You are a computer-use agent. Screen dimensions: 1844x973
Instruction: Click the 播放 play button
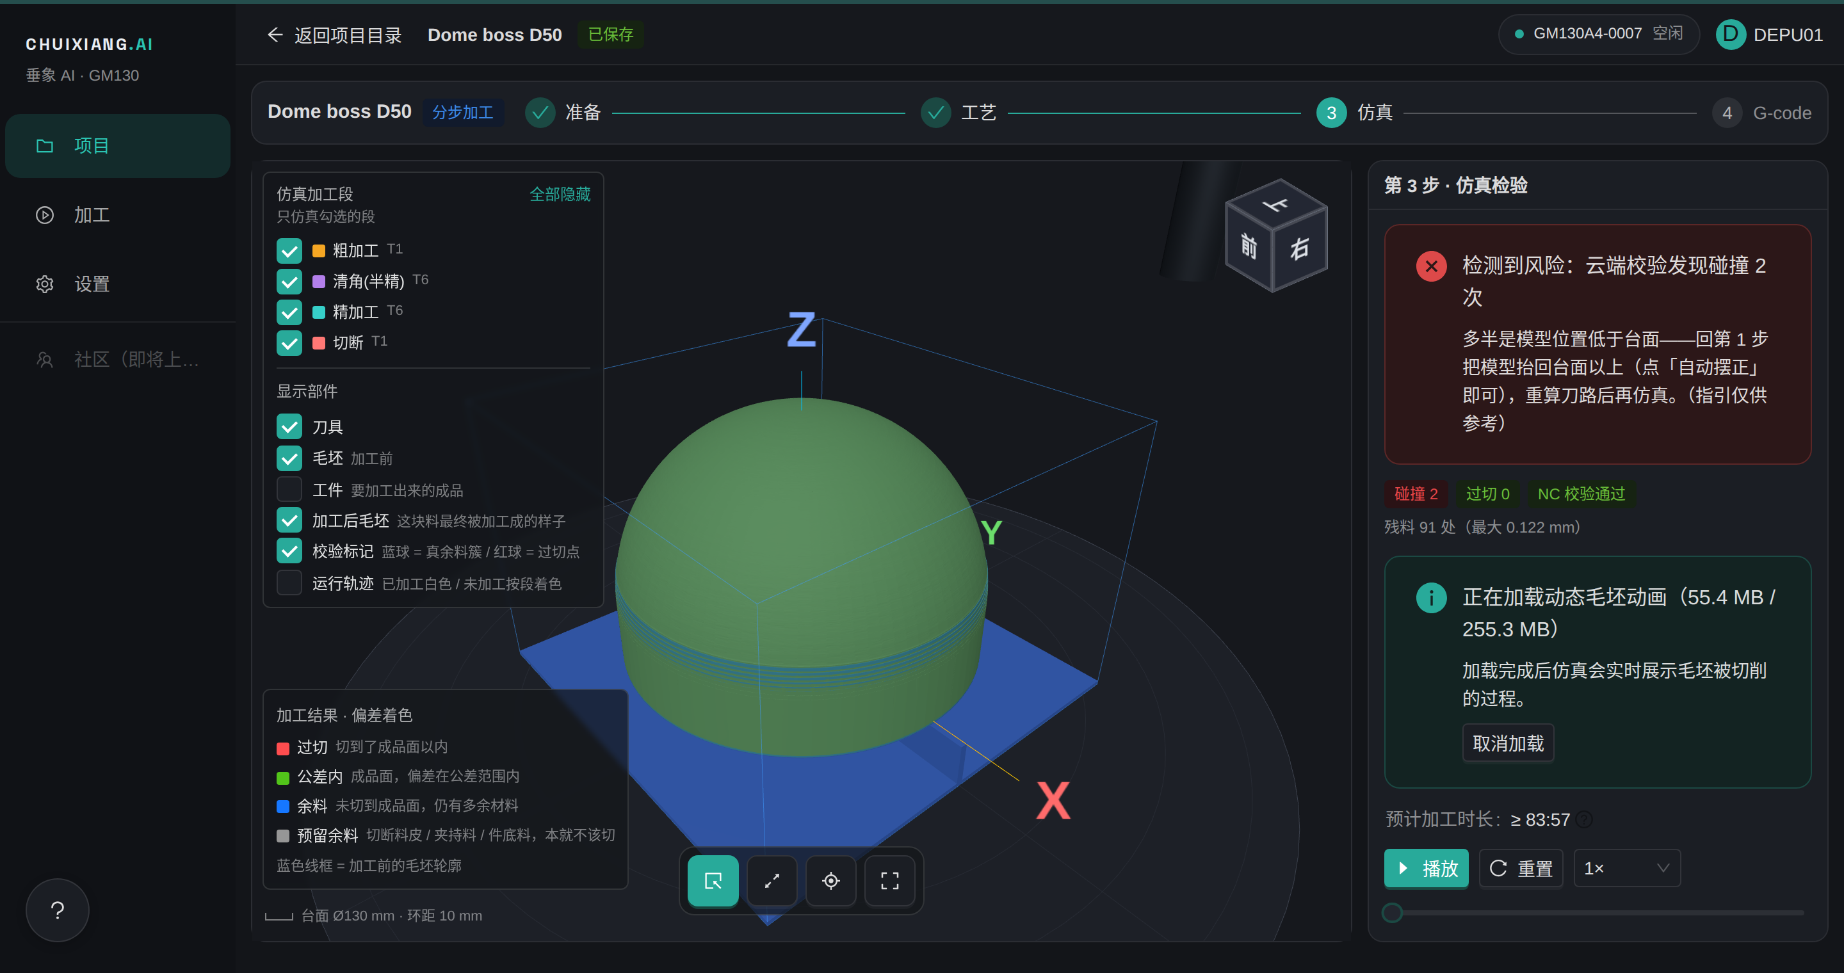tap(1426, 869)
